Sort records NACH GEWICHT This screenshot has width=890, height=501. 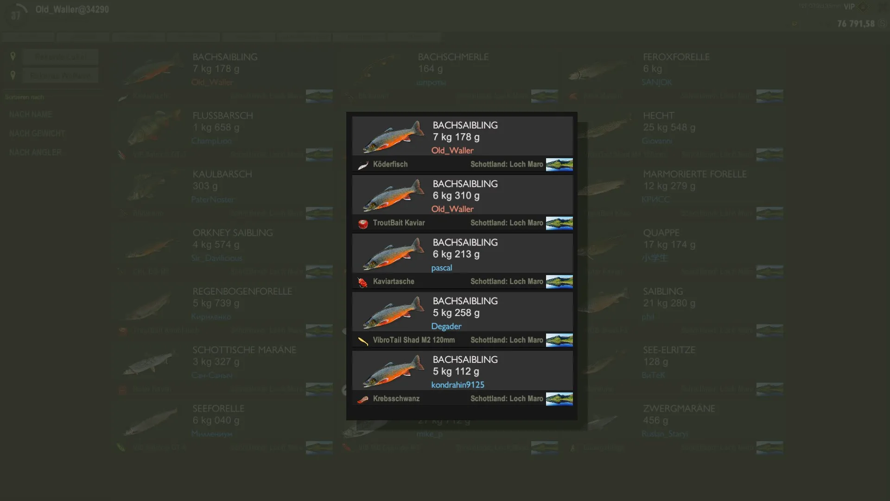click(37, 134)
